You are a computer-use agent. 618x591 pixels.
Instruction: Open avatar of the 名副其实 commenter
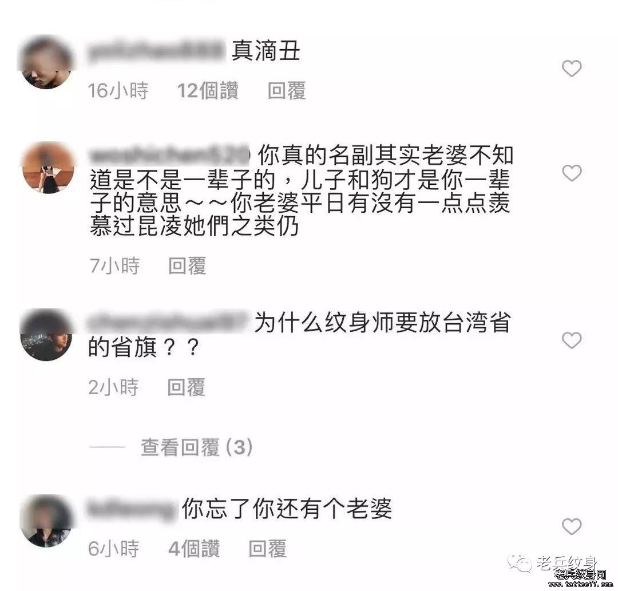48,168
